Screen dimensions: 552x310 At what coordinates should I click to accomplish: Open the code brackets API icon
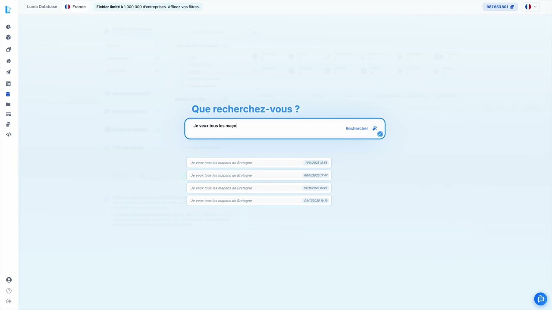(8, 135)
